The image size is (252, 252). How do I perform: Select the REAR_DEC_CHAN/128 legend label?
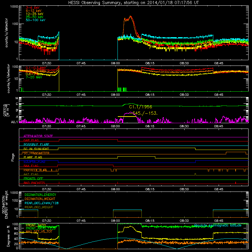(42, 203)
